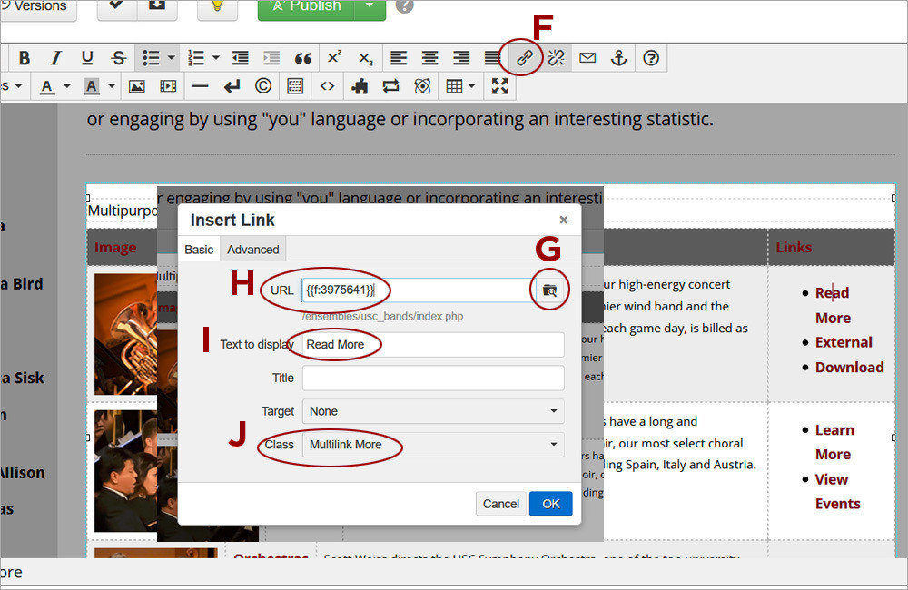Cancel the Insert Link dialog

point(501,504)
